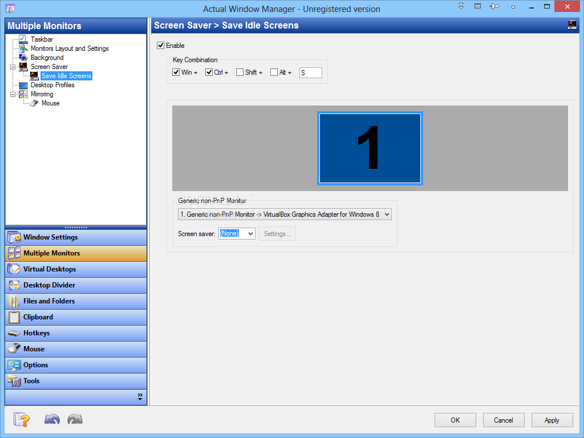Open the monitor adapter dropdown

pos(285,214)
